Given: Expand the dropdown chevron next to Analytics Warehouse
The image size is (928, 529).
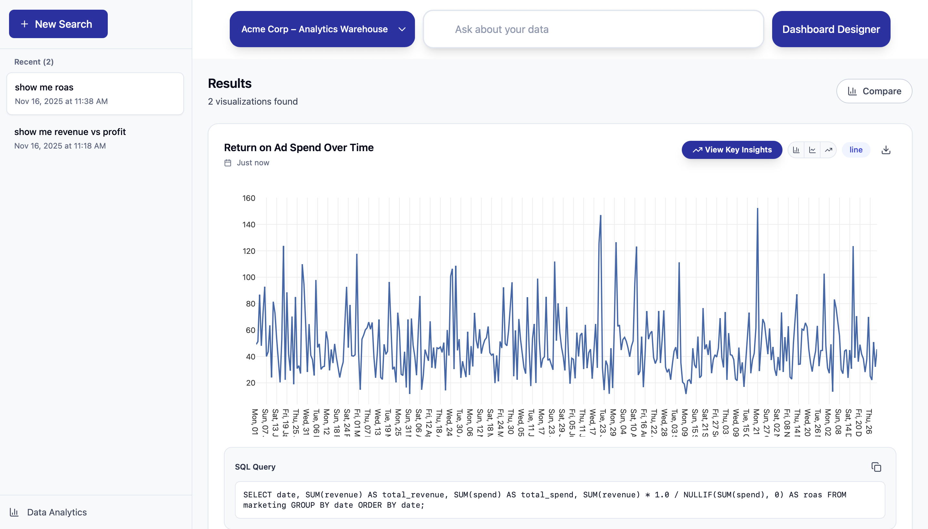Looking at the screenshot, I should pyautogui.click(x=402, y=29).
